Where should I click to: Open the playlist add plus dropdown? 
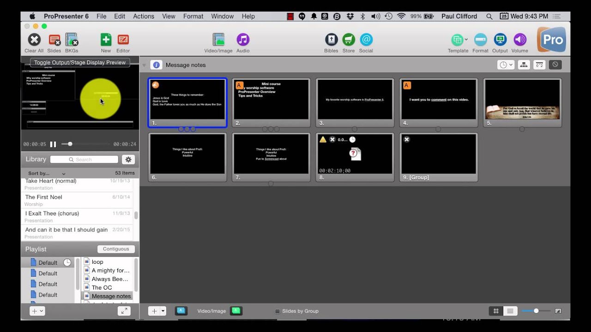tap(37, 311)
